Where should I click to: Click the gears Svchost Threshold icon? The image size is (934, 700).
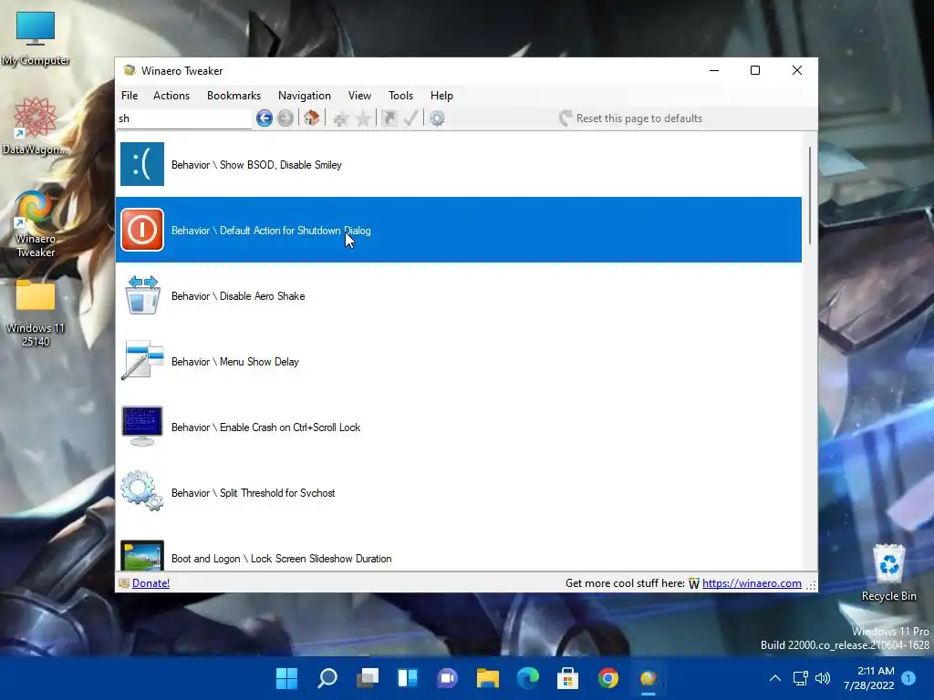142,491
